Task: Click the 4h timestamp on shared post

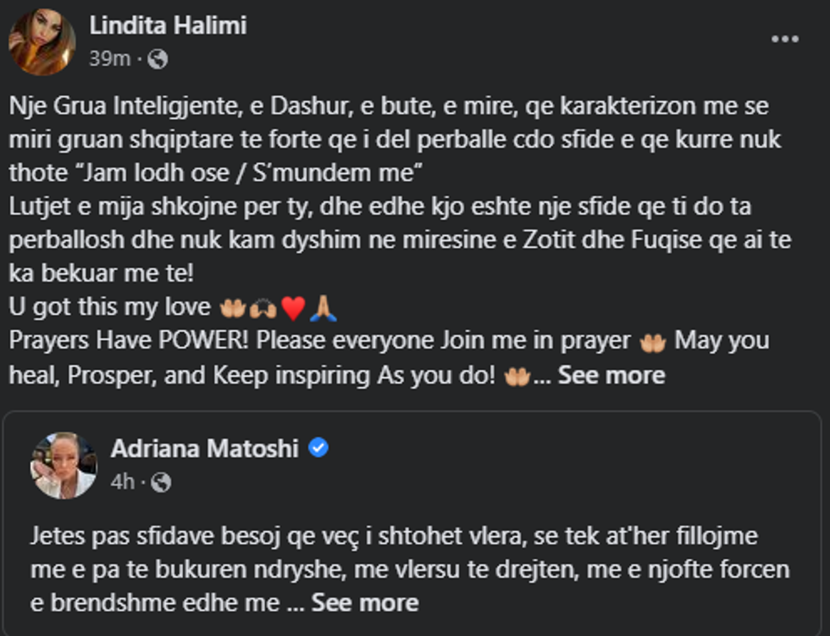Action: [122, 482]
